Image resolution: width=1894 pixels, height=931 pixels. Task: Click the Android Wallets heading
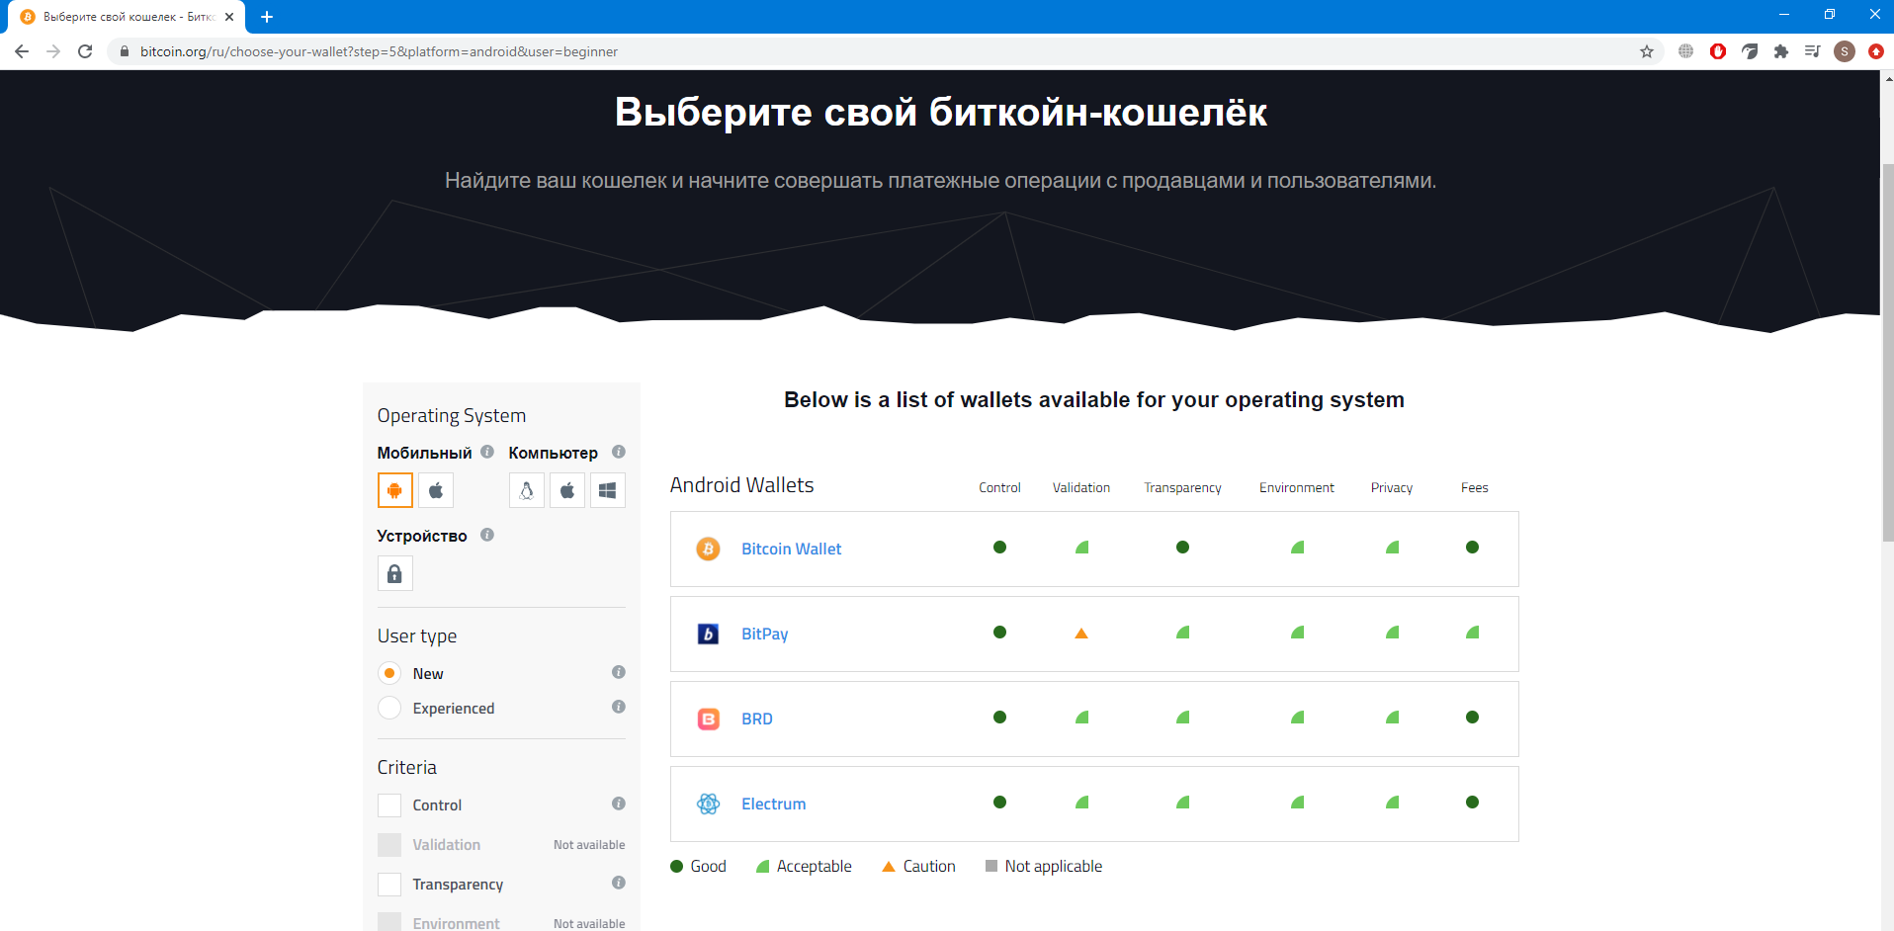(x=741, y=485)
